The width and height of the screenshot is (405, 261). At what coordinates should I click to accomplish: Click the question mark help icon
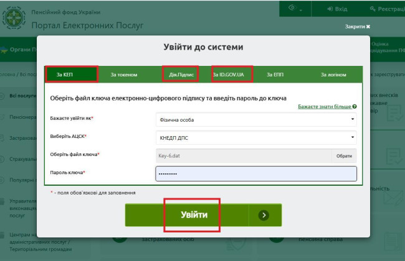(x=355, y=106)
